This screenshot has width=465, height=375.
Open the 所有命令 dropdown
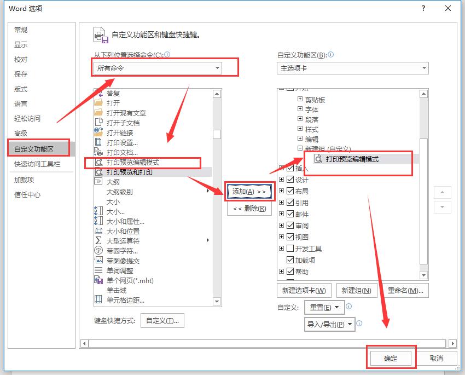(218, 67)
